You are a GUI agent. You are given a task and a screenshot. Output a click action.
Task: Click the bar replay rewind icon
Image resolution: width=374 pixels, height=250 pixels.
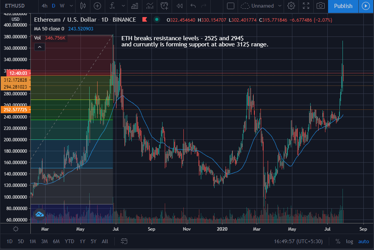pos(180,6)
